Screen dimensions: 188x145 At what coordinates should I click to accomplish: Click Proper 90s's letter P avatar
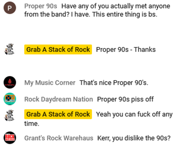(10, 9)
